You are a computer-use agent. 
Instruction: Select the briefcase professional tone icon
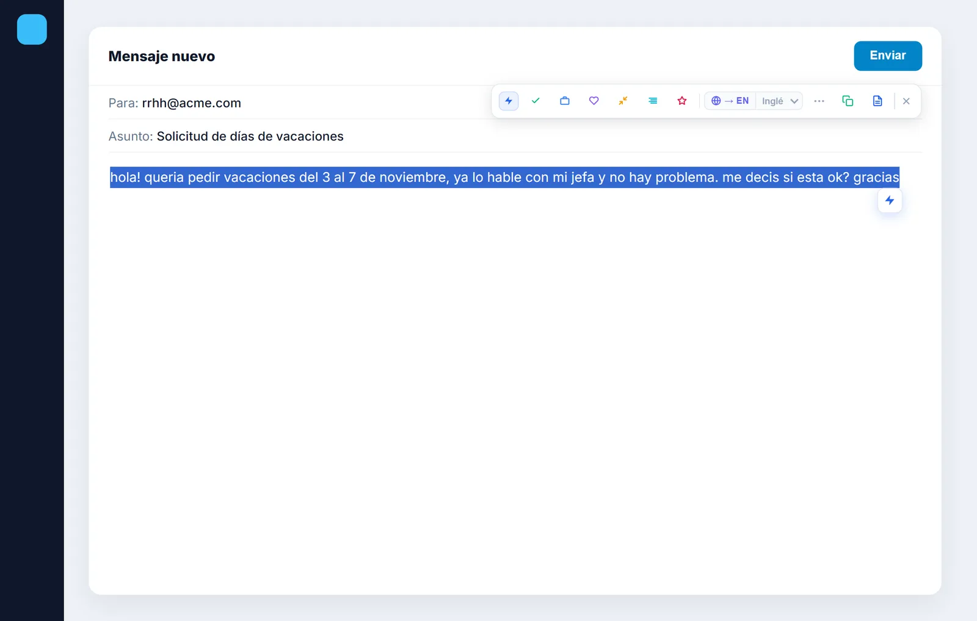point(565,101)
